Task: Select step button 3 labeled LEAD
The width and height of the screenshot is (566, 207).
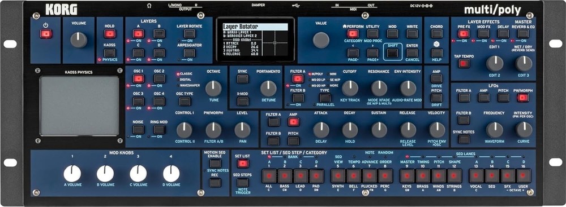Action: [301, 175]
